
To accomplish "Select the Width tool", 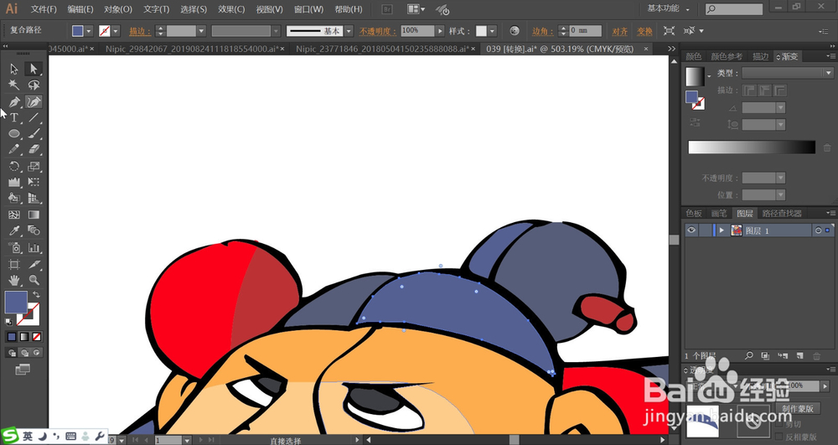I will click(x=14, y=182).
